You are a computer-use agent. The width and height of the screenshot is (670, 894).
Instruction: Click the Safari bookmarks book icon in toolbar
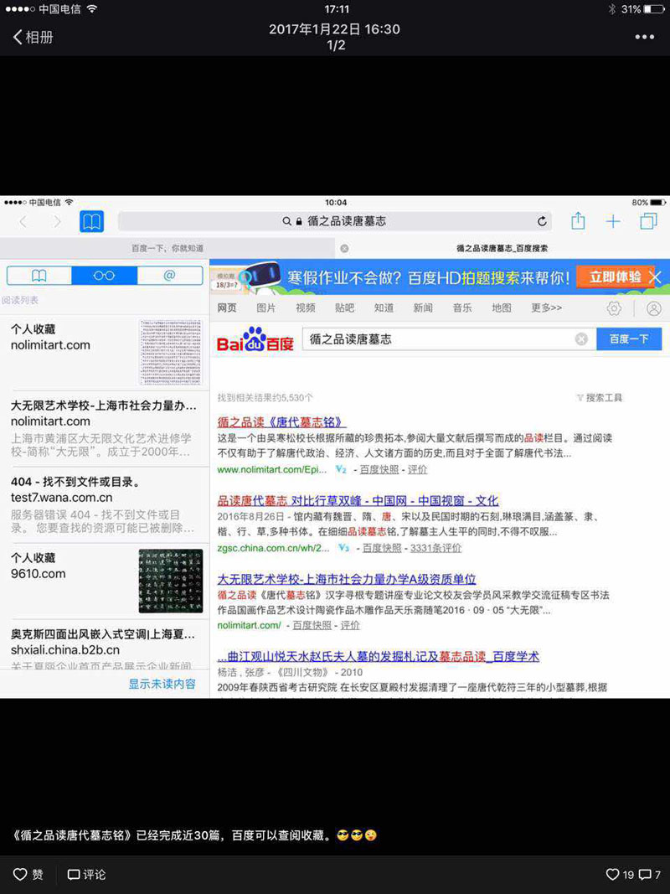pyautogui.click(x=91, y=221)
